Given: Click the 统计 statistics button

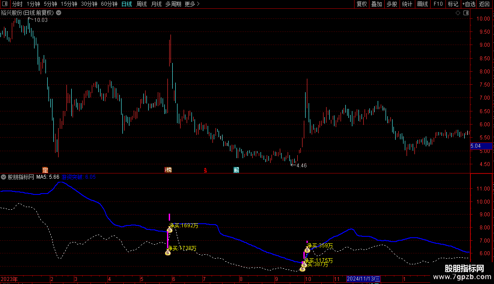Looking at the screenshot, I should 407,4.
